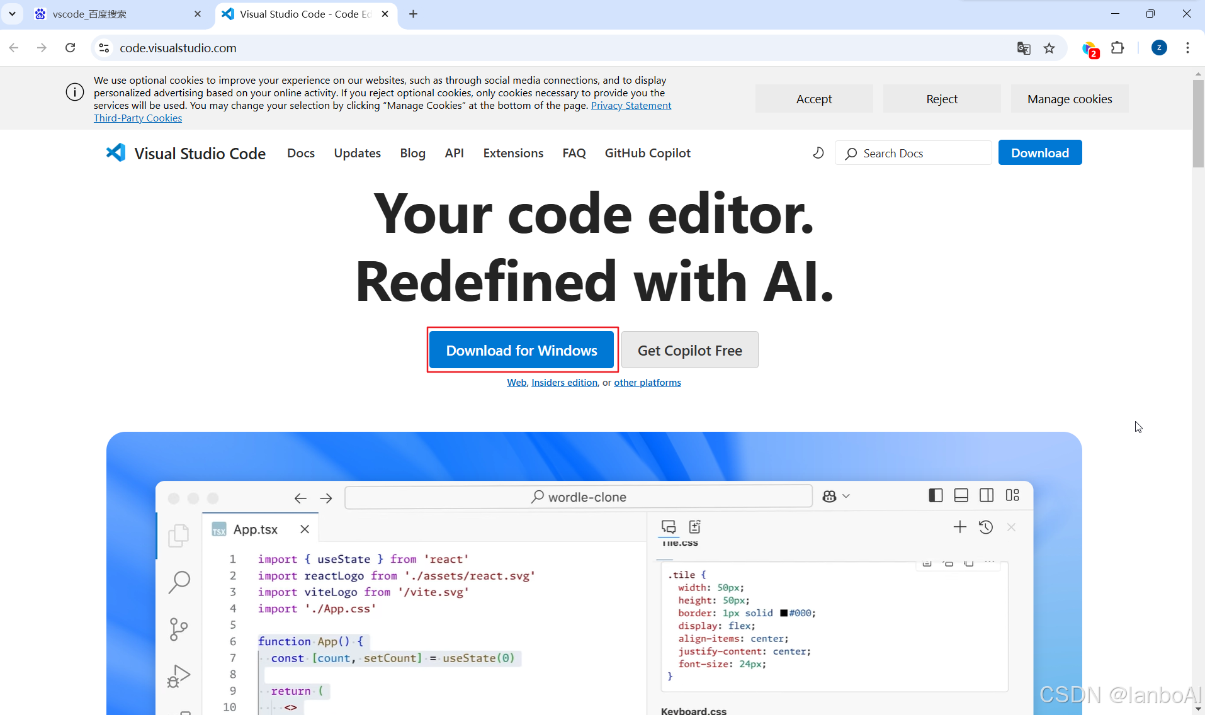The image size is (1205, 715).
Task: Focus the Search Docs input field
Action: [x=913, y=153]
